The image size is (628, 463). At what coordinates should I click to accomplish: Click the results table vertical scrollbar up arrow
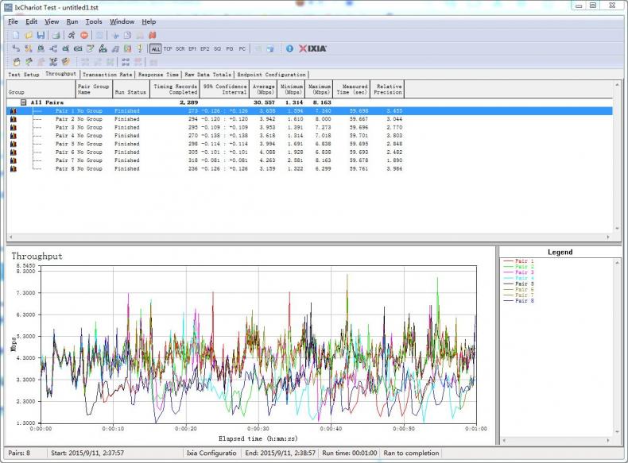(x=617, y=85)
